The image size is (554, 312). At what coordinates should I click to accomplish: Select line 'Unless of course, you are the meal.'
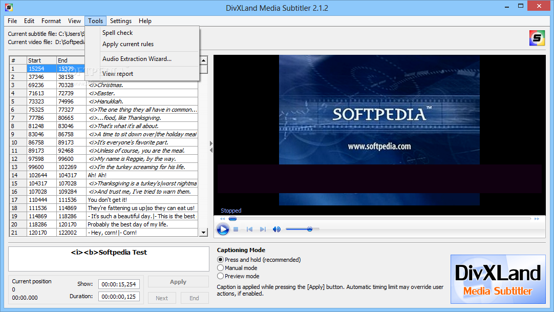point(142,151)
